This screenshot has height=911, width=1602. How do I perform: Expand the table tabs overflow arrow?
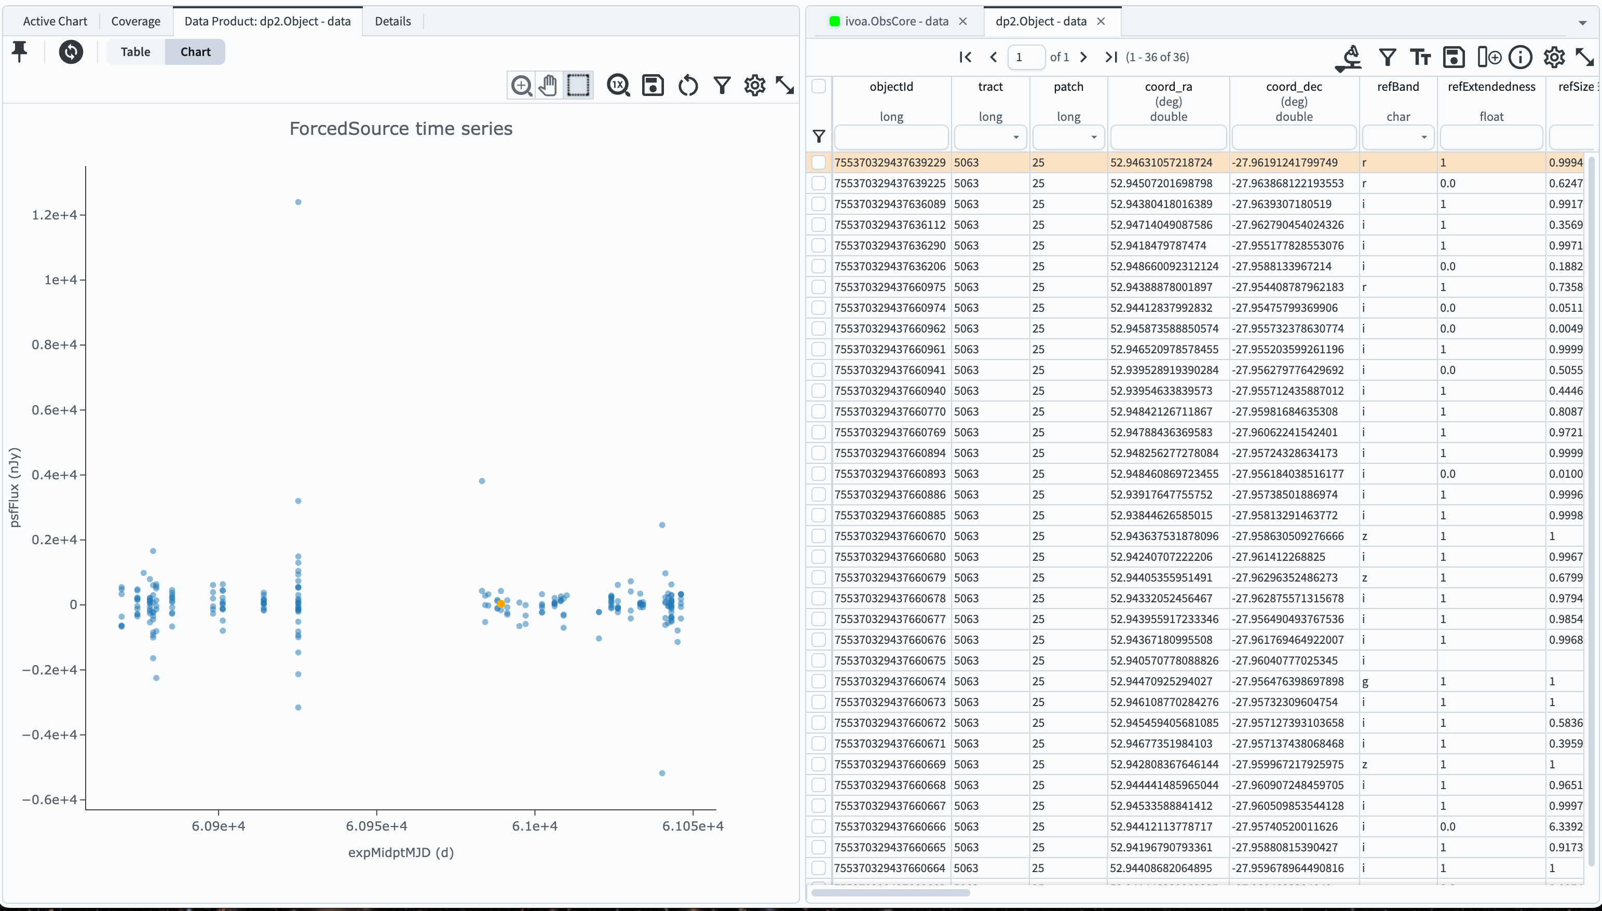coord(1583,22)
